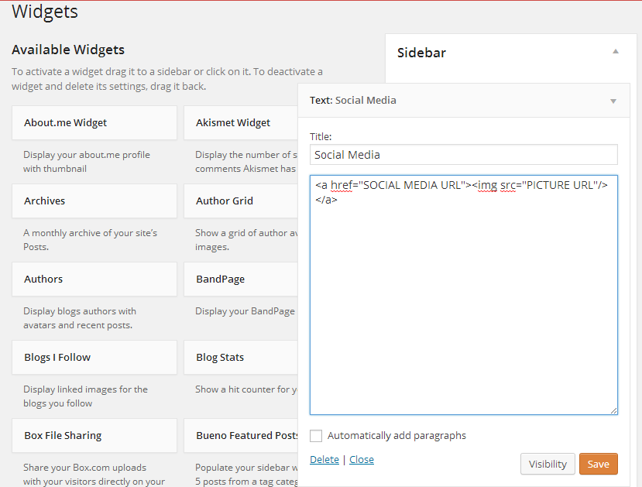
Task: Collapse the Text: Social Media widget
Action: (613, 101)
